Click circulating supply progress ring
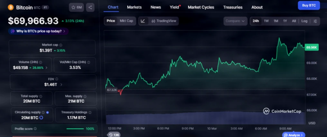Screen dimensions: 327x137 (x=41, y=118)
